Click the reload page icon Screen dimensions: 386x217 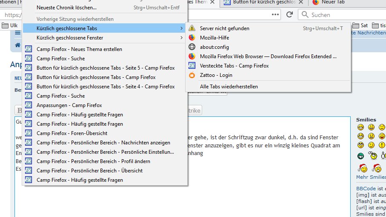[x=289, y=15]
